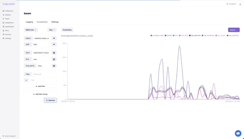Toggle the funnel series in the legend
The height and width of the screenshot is (139, 244).
168,36
